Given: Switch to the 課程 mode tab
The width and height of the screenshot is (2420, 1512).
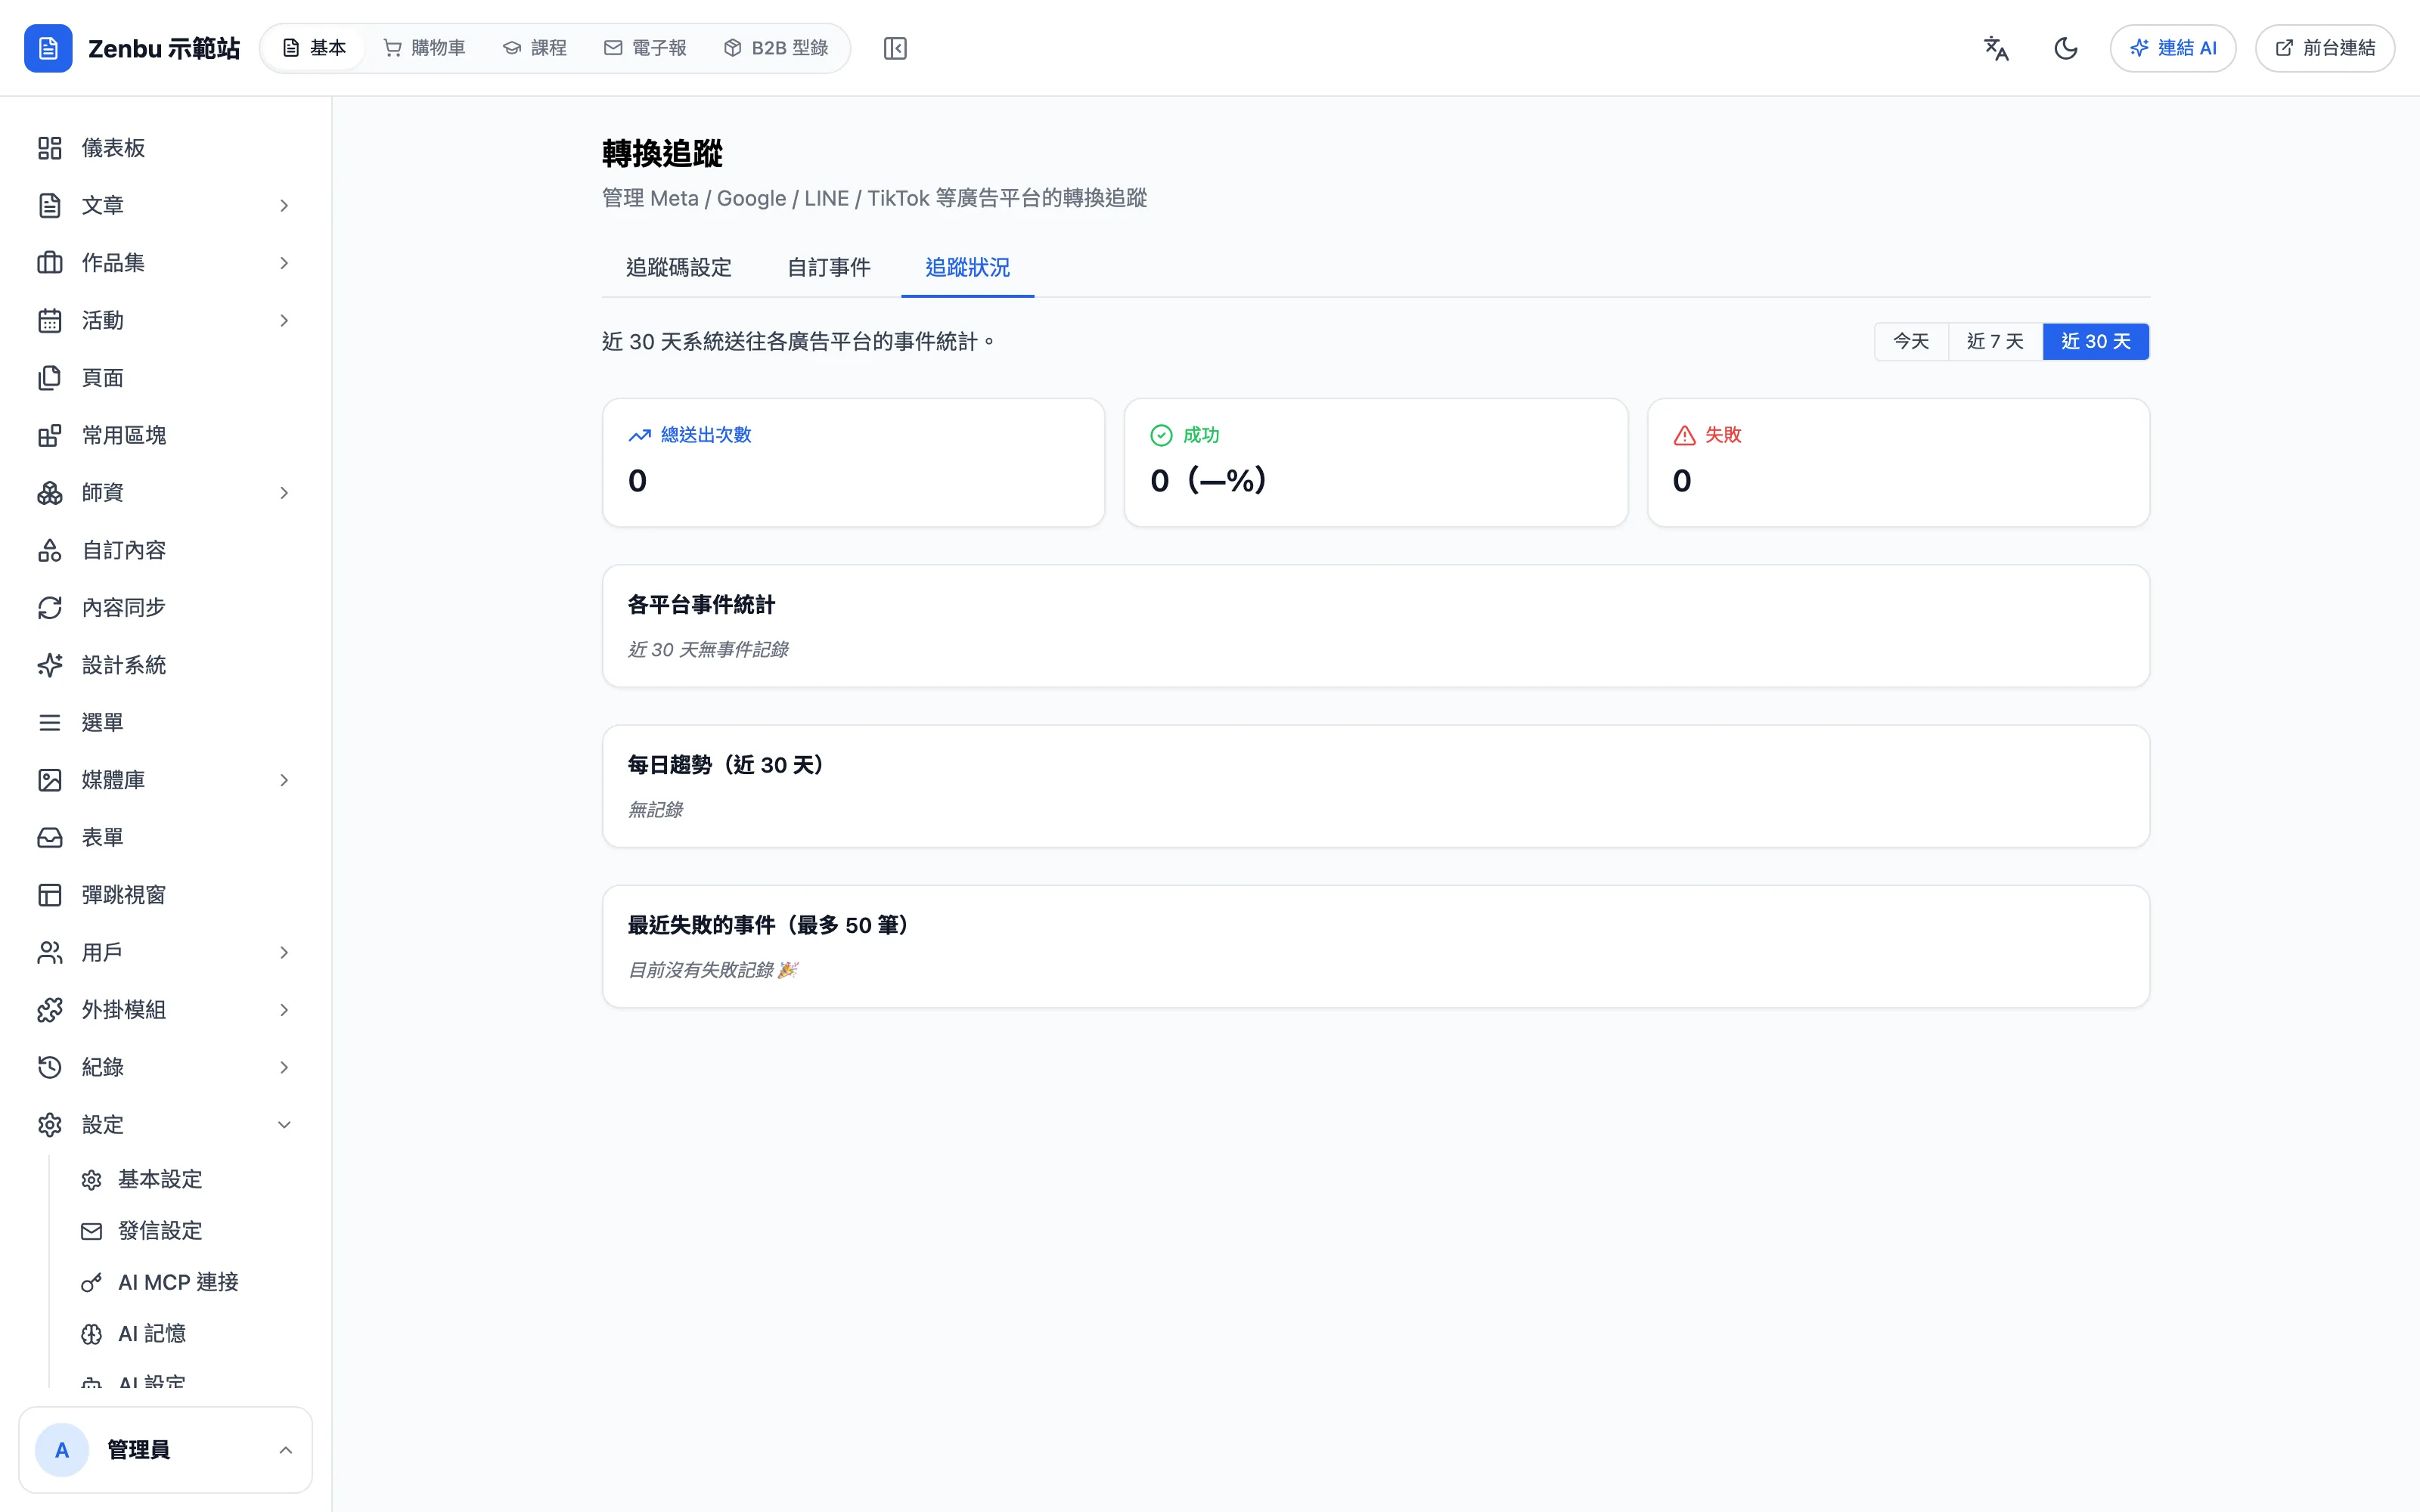Looking at the screenshot, I should click(x=535, y=48).
